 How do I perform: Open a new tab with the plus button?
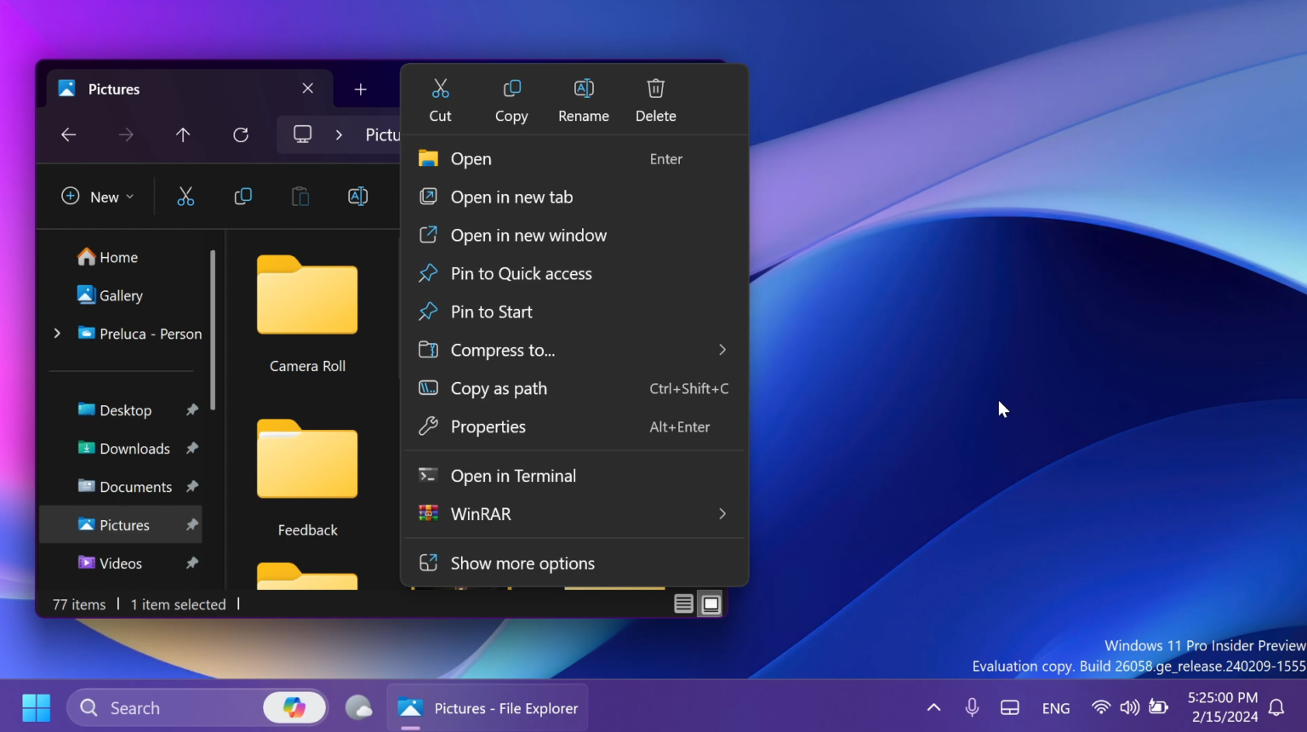click(x=360, y=89)
